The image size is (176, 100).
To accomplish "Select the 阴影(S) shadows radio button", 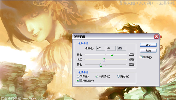I will (78, 76).
